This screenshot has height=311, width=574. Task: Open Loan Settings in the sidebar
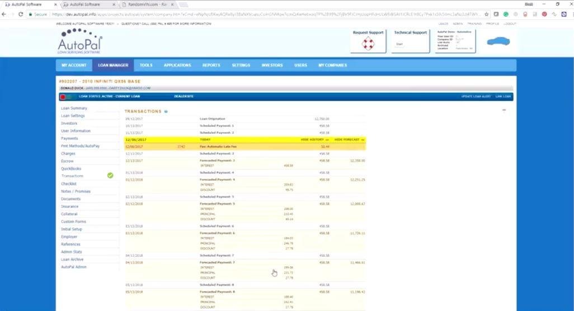click(x=73, y=116)
